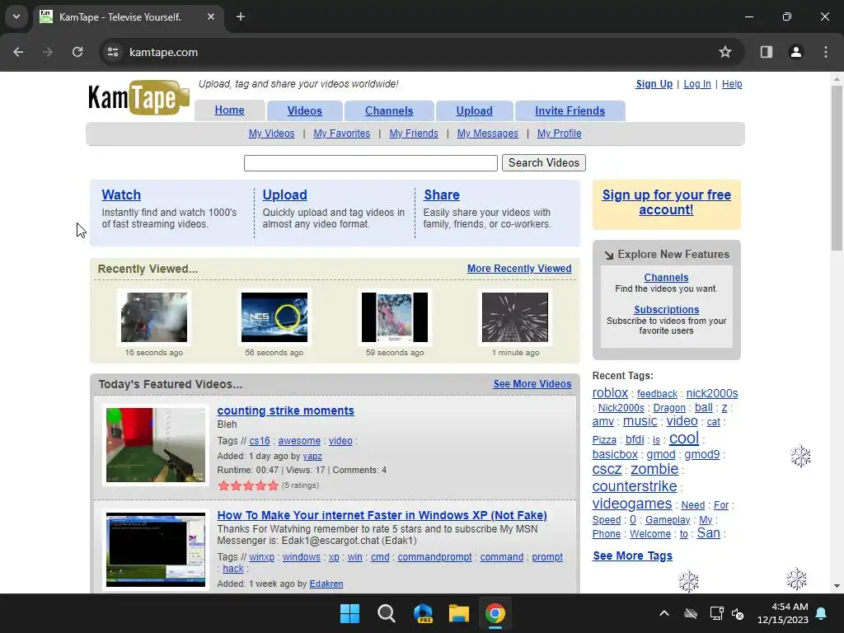
Task: Click the network display tray icon
Action: point(716,613)
